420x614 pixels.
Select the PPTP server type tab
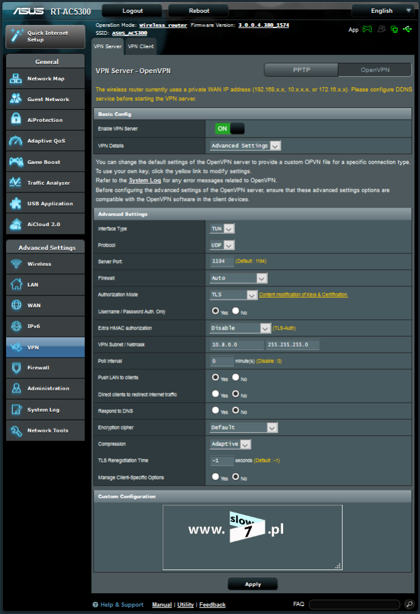tap(301, 69)
